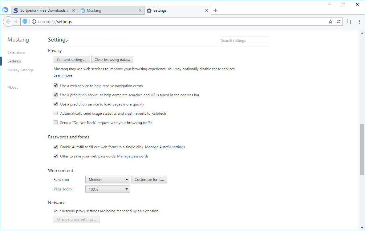
Task: Click Clear browsing data button
Action: 112,59
